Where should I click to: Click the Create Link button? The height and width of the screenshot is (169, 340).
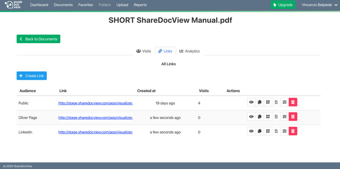coord(32,76)
